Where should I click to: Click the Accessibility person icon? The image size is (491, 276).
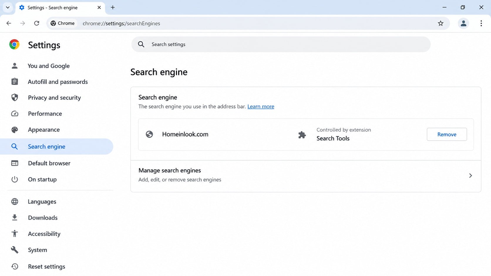tap(15, 234)
